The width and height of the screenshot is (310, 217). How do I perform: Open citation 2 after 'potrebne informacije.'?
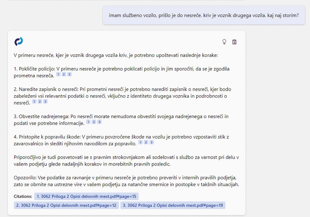point(94,122)
